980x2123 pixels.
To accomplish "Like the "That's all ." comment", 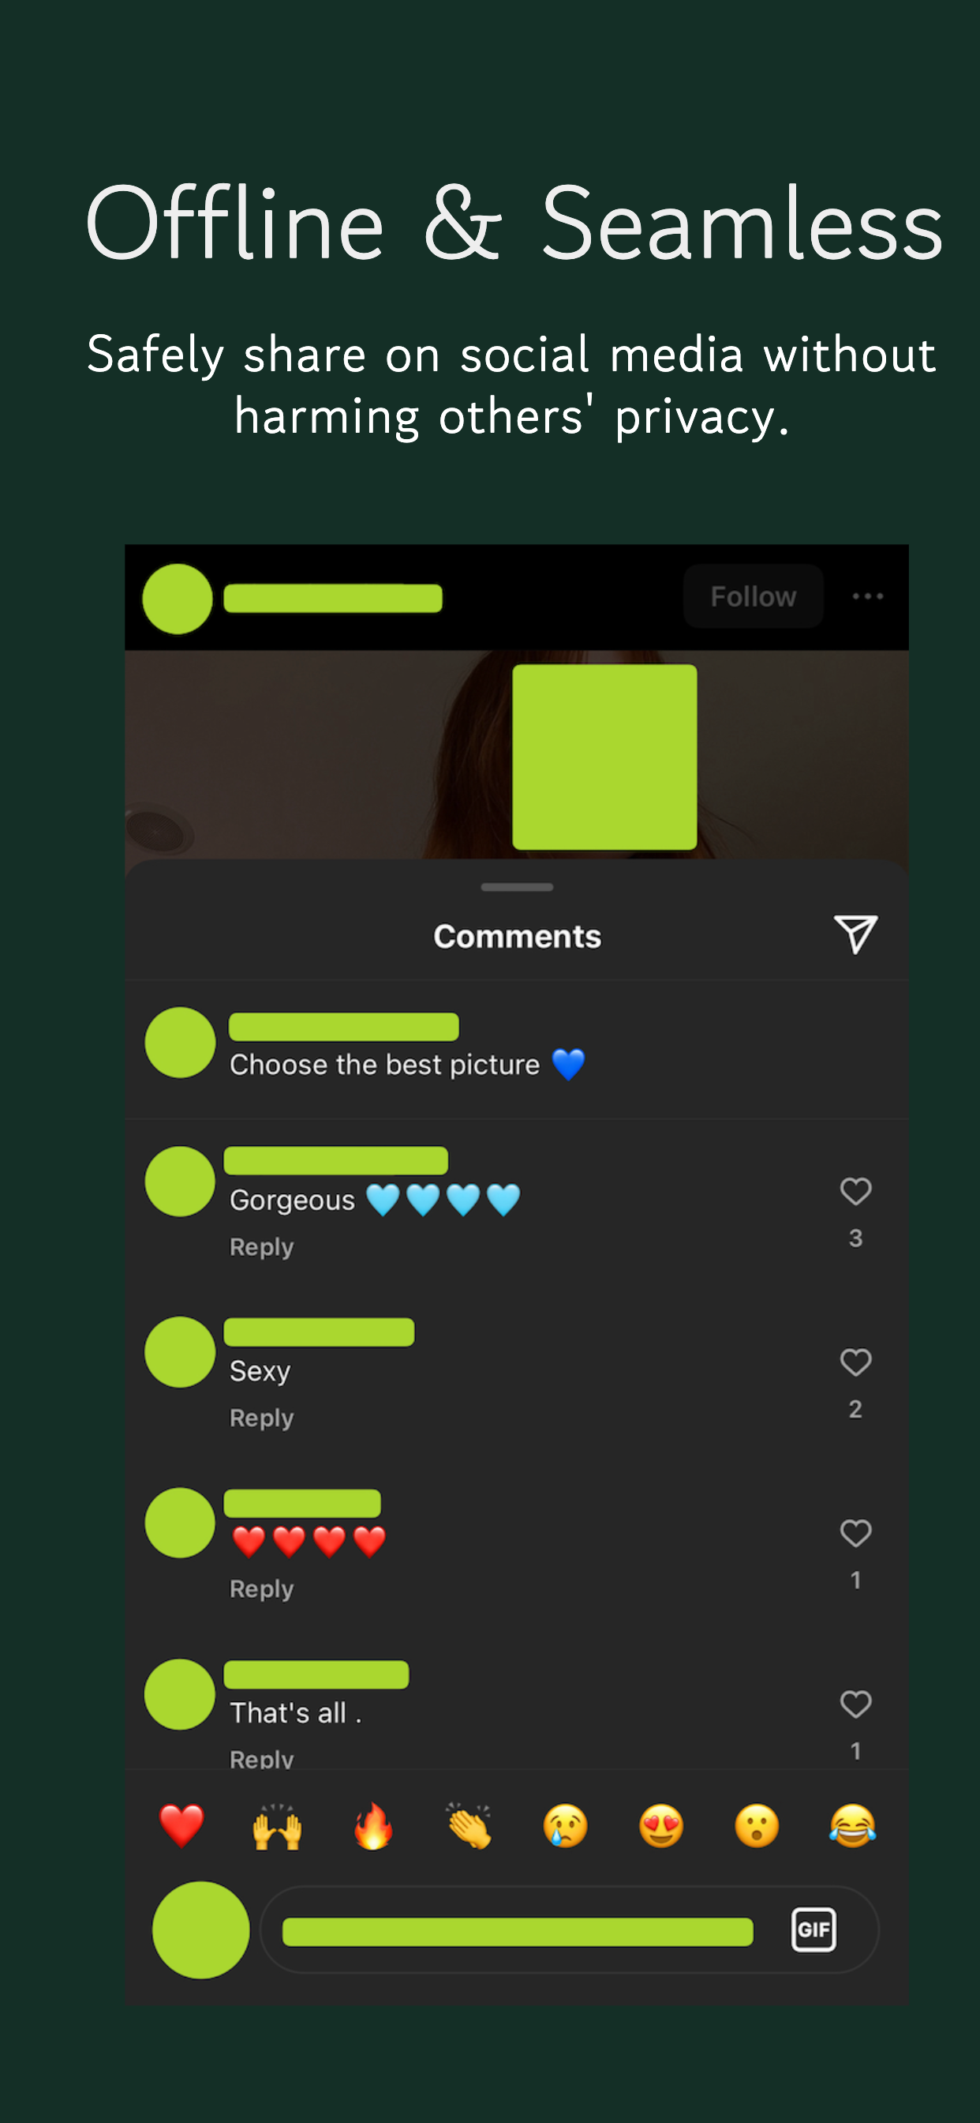I will click(855, 1704).
